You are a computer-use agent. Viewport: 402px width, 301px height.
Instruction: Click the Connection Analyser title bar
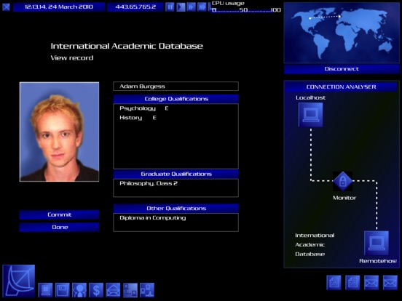[x=341, y=87]
